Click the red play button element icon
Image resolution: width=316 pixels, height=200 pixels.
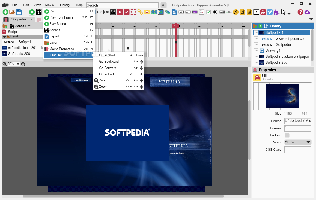click(x=120, y=12)
